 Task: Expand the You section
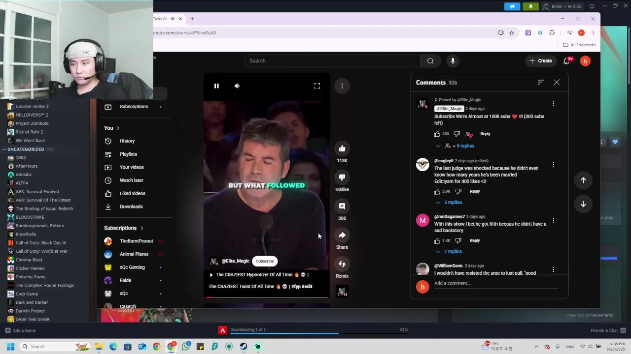[111, 128]
